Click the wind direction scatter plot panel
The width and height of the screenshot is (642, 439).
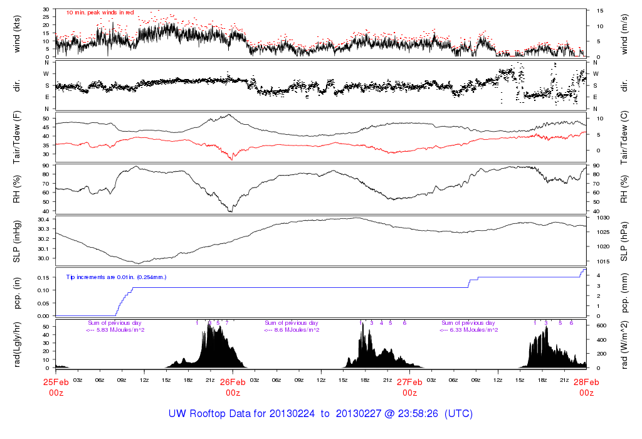tap(321, 85)
